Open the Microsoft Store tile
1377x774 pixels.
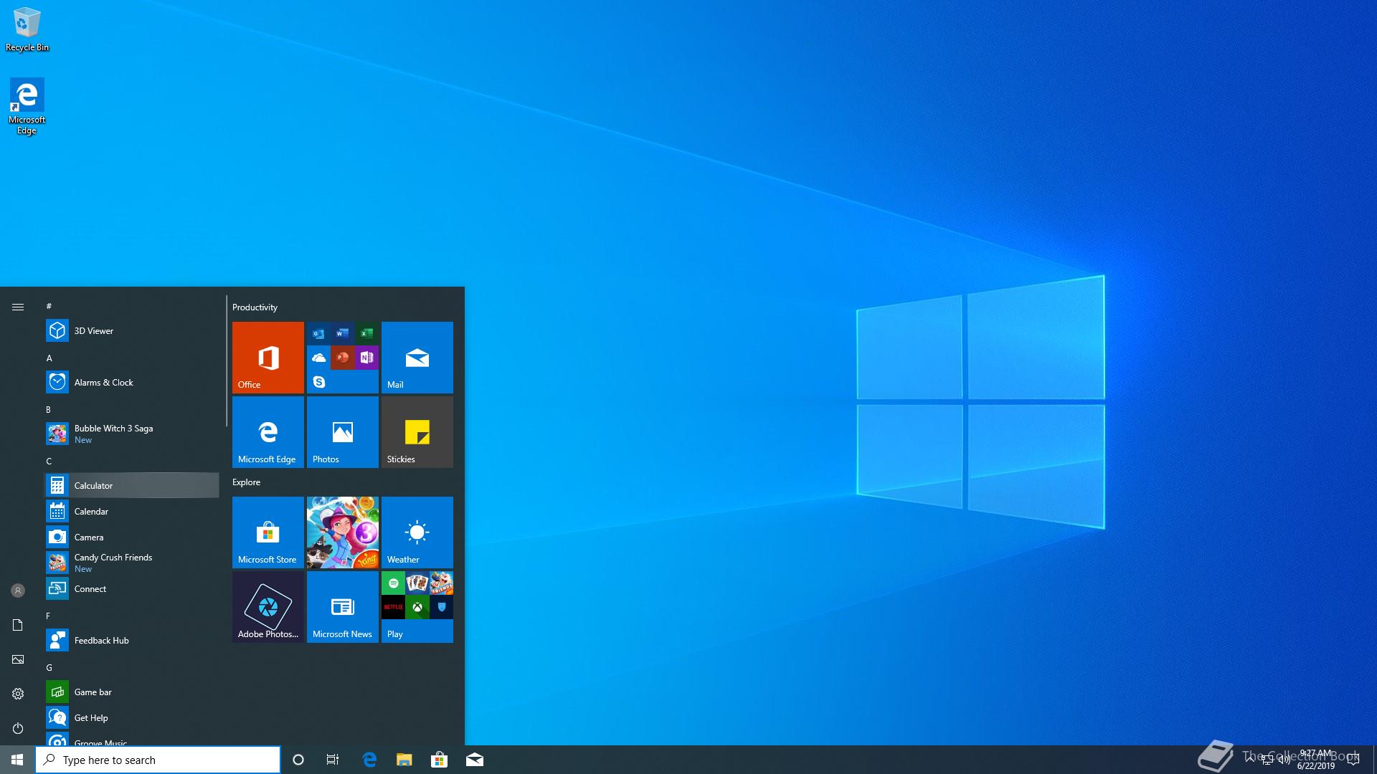click(x=268, y=532)
